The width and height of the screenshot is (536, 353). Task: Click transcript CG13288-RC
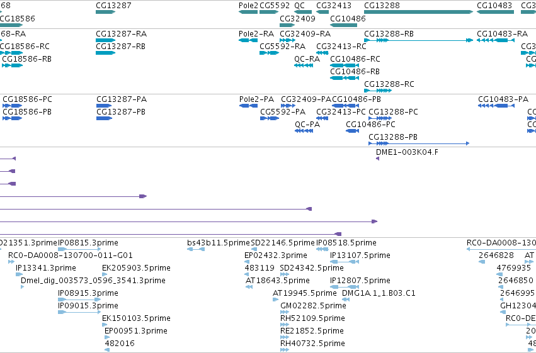378,91
